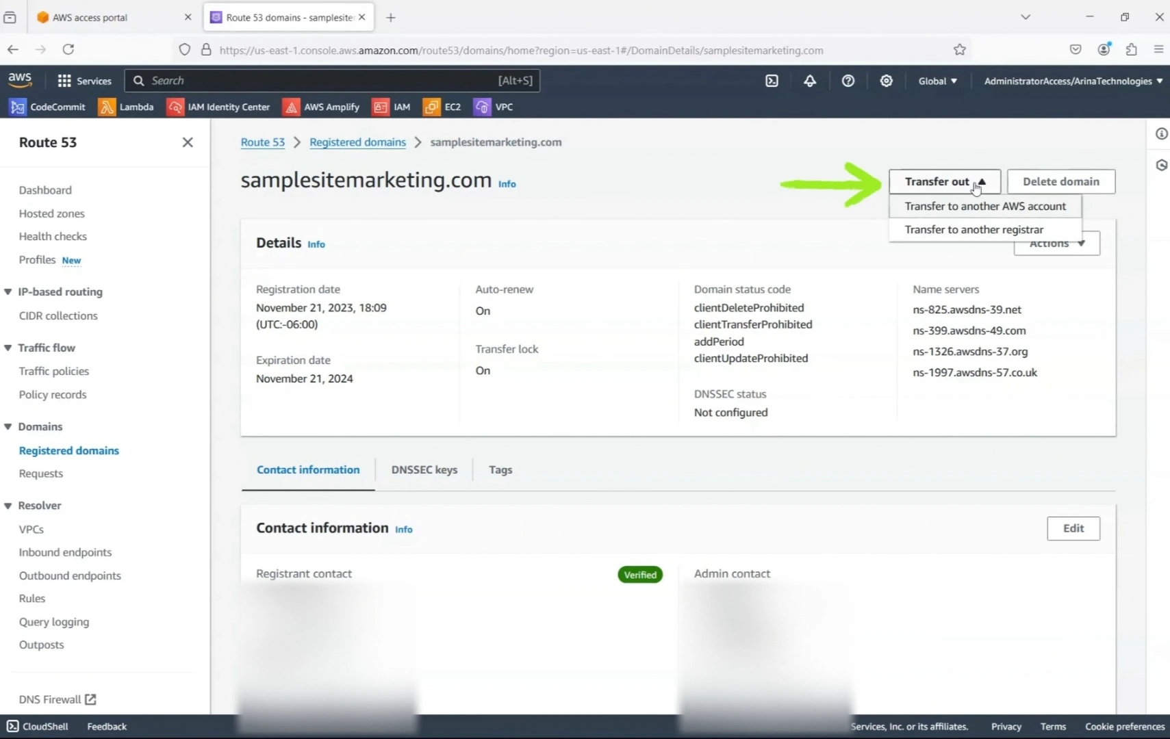Click Edit in Contact information

(1073, 528)
